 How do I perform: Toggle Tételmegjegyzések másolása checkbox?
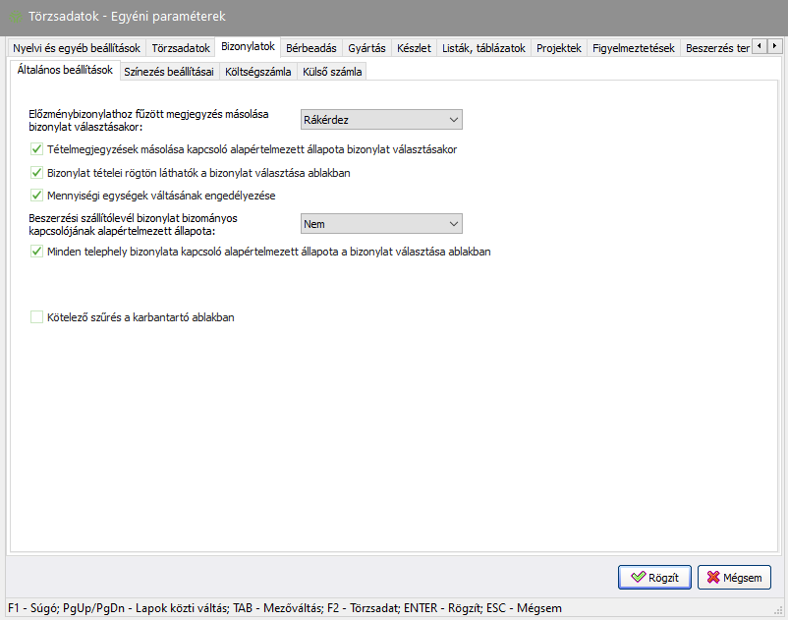pyautogui.click(x=37, y=150)
